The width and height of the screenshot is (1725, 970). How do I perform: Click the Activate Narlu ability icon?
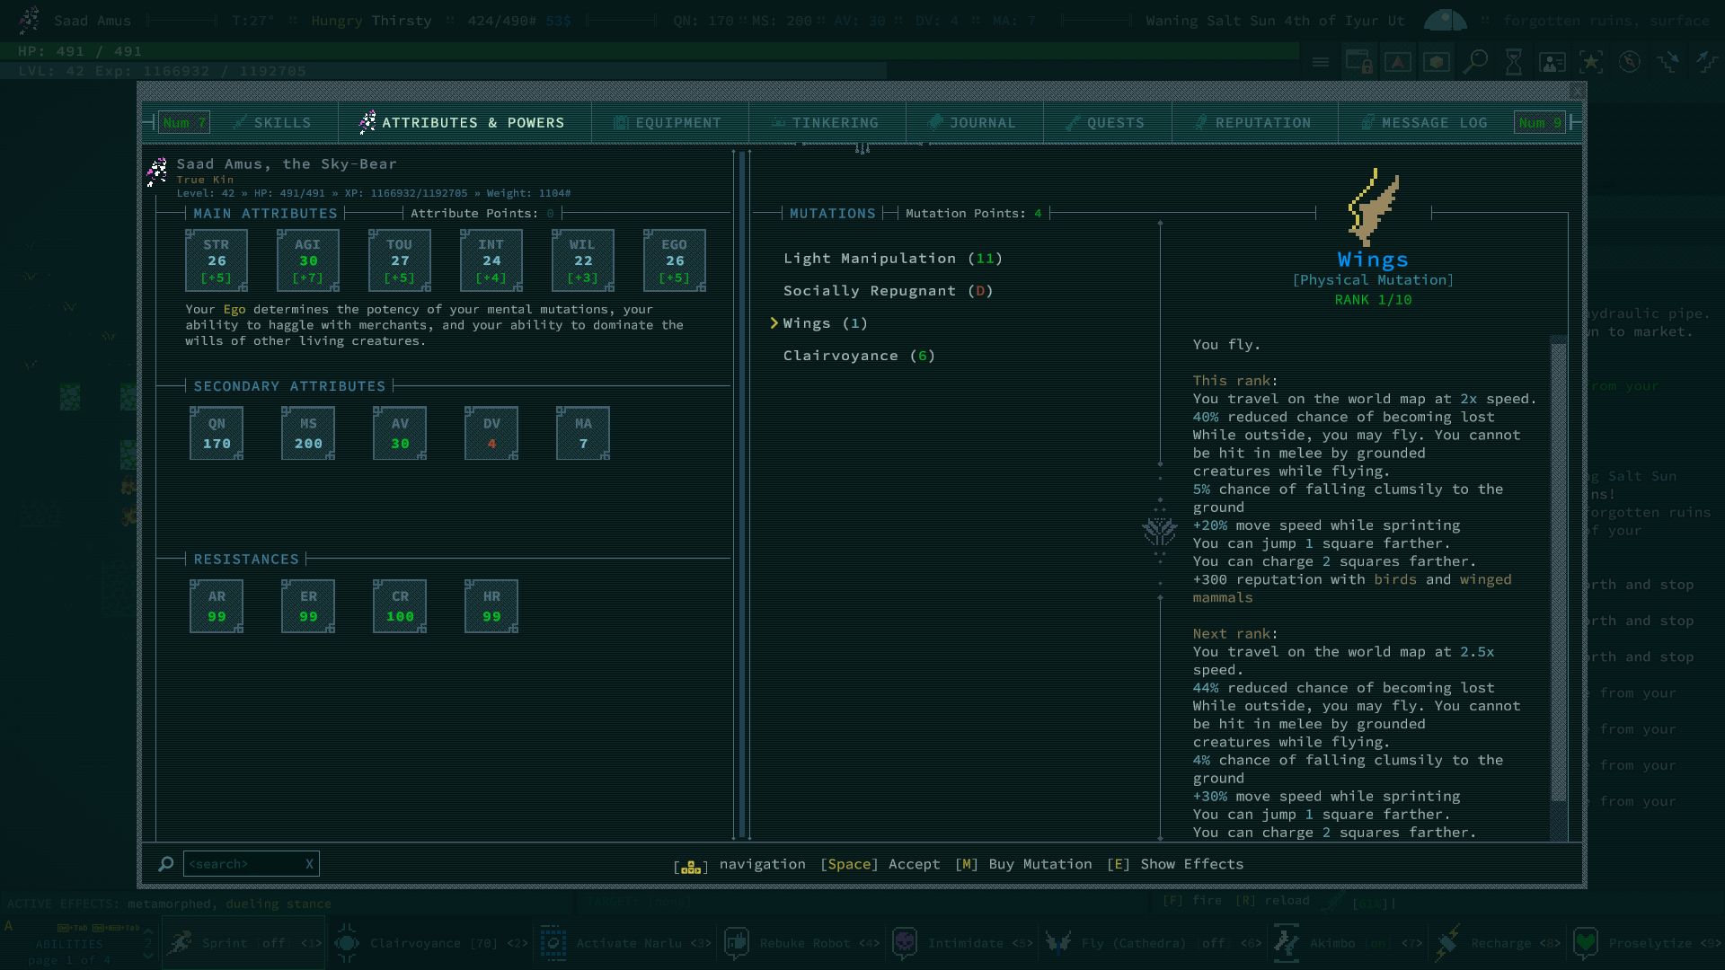553,943
